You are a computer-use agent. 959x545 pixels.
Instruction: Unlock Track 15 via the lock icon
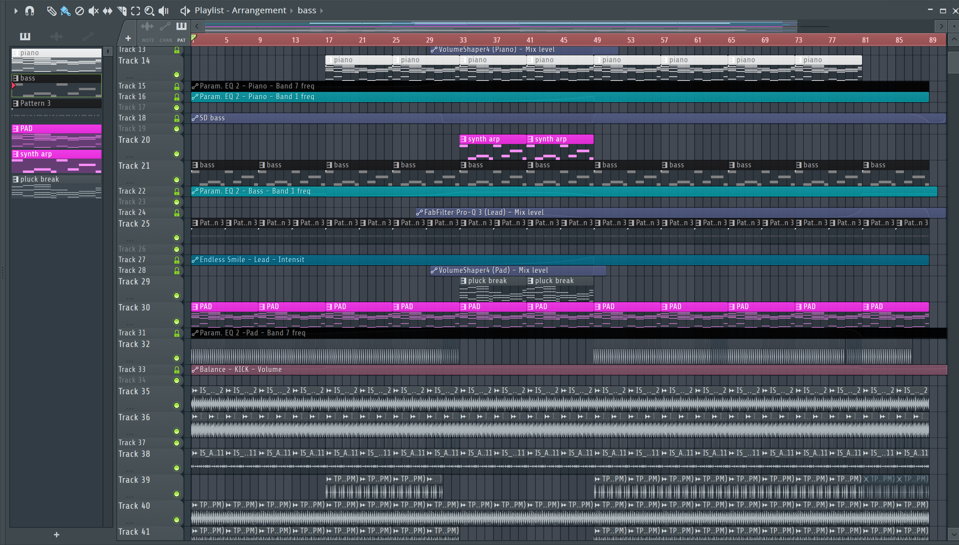[176, 86]
